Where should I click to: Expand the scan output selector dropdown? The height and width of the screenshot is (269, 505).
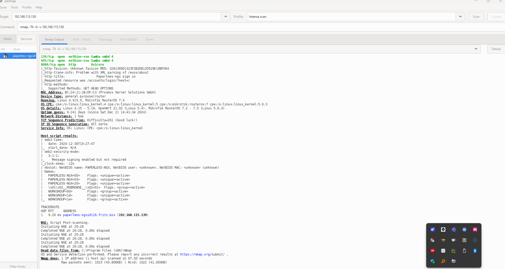pyautogui.click(x=476, y=49)
